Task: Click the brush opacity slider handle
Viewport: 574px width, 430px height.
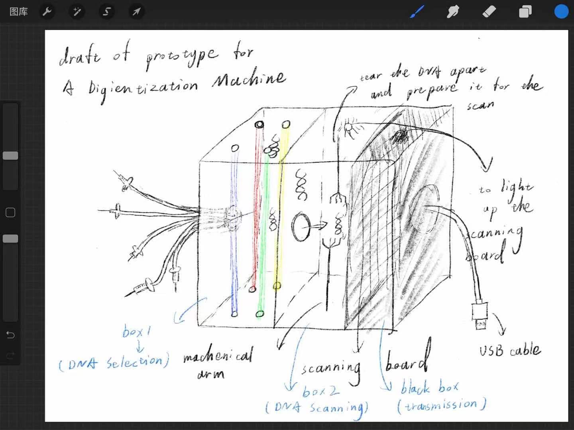Action: click(x=10, y=238)
